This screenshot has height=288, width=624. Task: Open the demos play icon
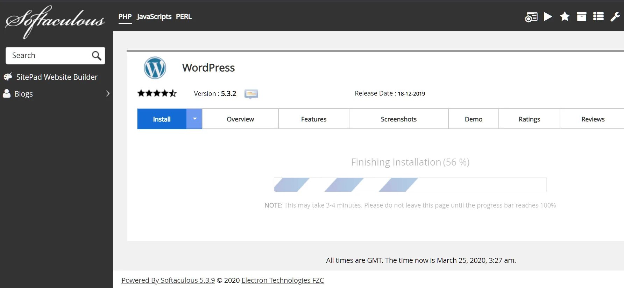point(548,16)
